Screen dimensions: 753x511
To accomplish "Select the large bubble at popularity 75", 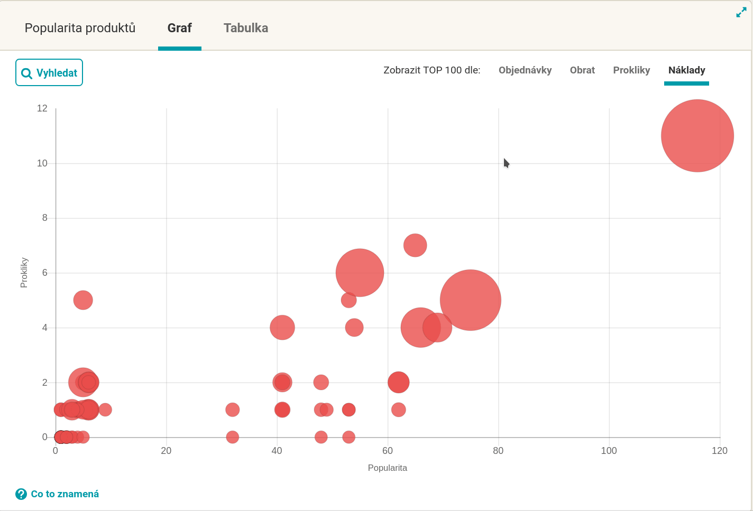I will 470,300.
